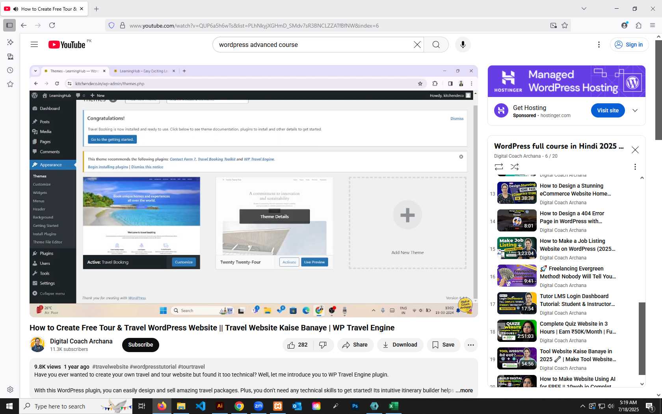Open sidebar AI chatbot sparkle
Image resolution: width=662 pixels, height=414 pixels.
point(10,42)
